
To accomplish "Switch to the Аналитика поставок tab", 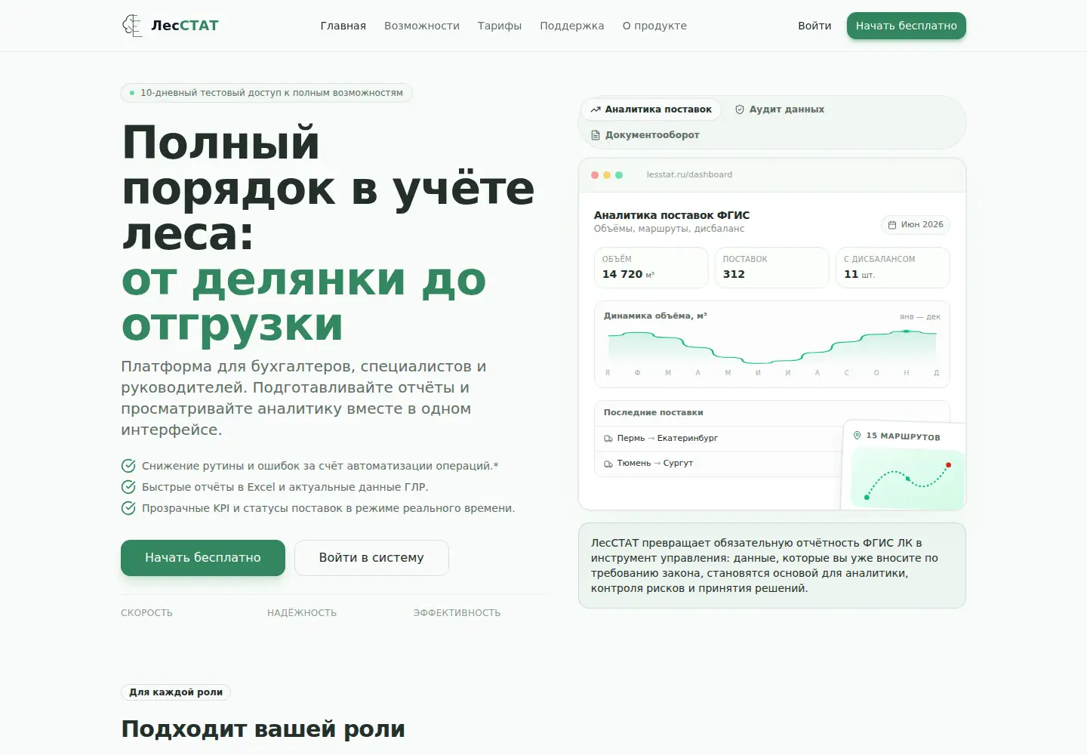I will tap(651, 109).
